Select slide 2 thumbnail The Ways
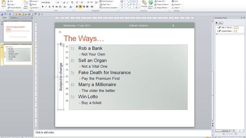 click(x=18, y=54)
